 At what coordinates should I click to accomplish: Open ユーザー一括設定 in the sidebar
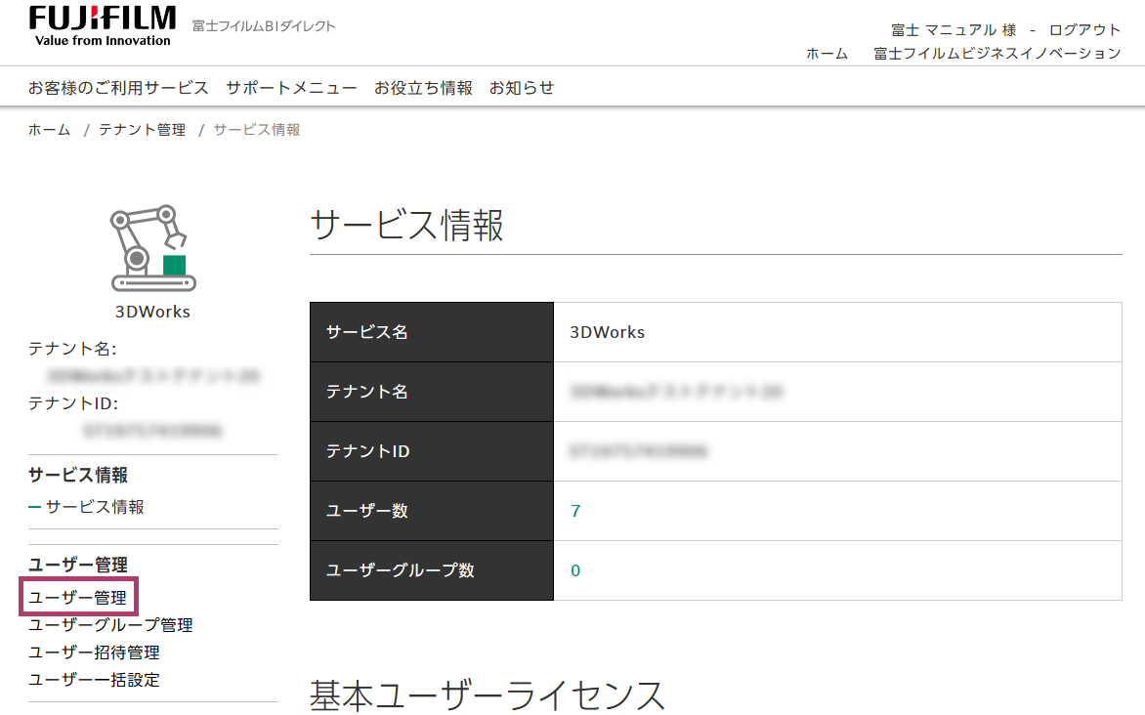[94, 680]
